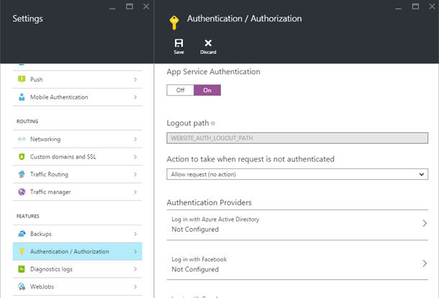Switch App Service Authentication to On
Image resolution: width=439 pixels, height=298 pixels.
coord(207,90)
